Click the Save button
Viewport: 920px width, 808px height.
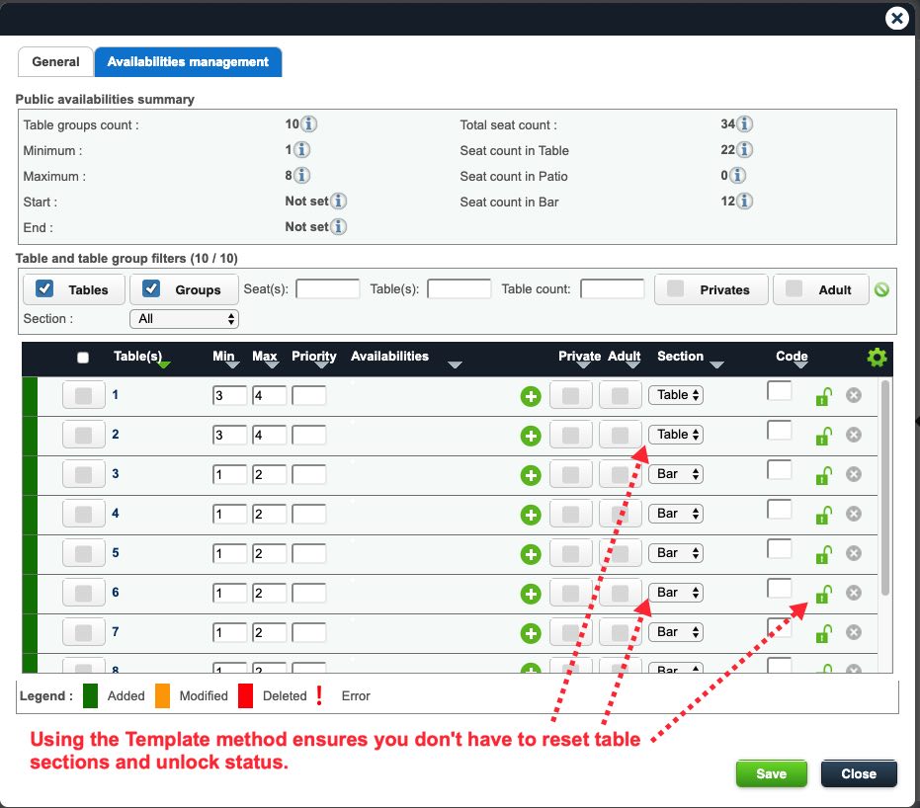point(771,773)
